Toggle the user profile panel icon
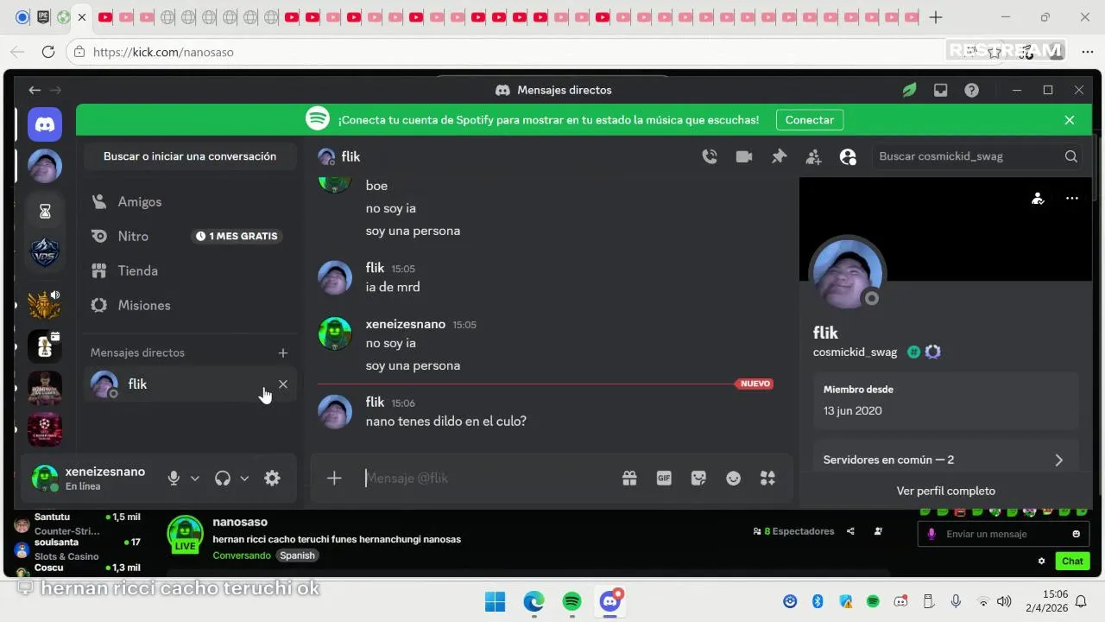This screenshot has width=1105, height=622. click(848, 156)
